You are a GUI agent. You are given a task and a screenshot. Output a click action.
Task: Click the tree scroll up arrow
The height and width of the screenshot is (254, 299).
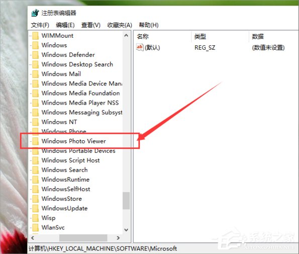[126, 36]
